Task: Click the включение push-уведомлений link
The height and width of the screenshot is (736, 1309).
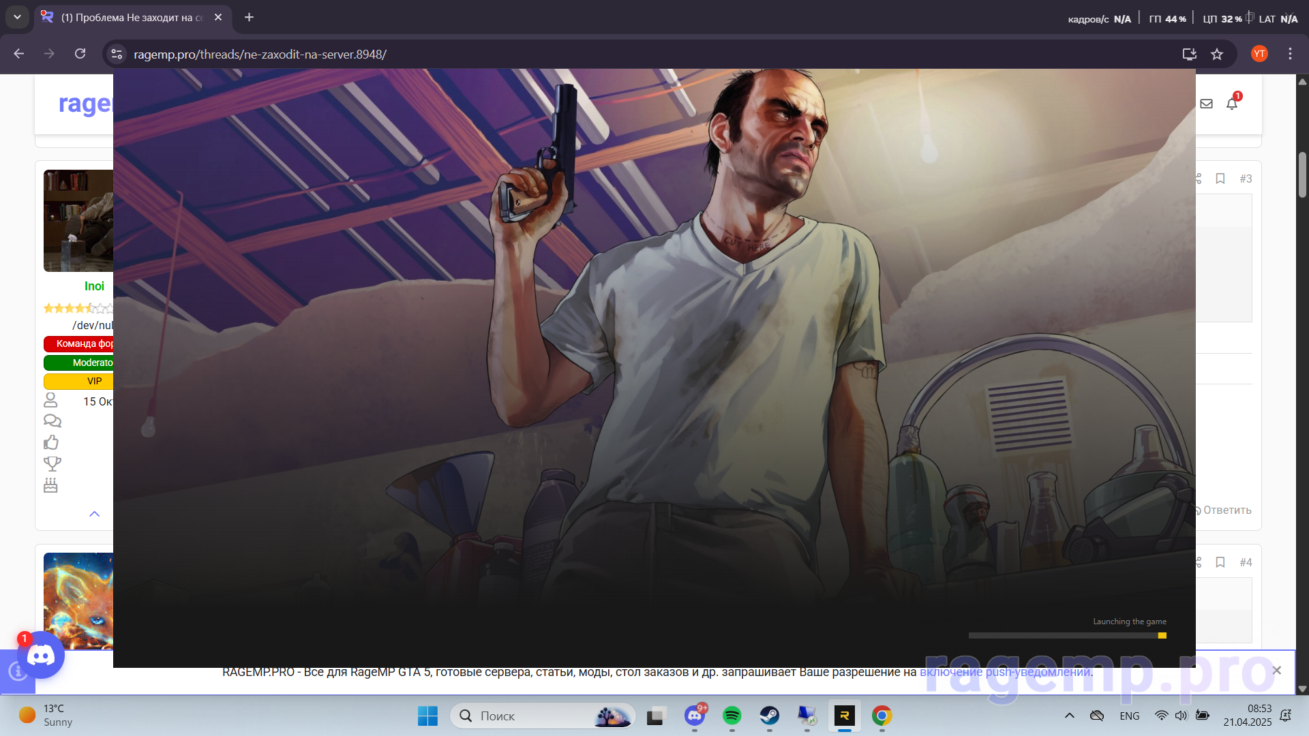Action: pyautogui.click(x=1006, y=672)
